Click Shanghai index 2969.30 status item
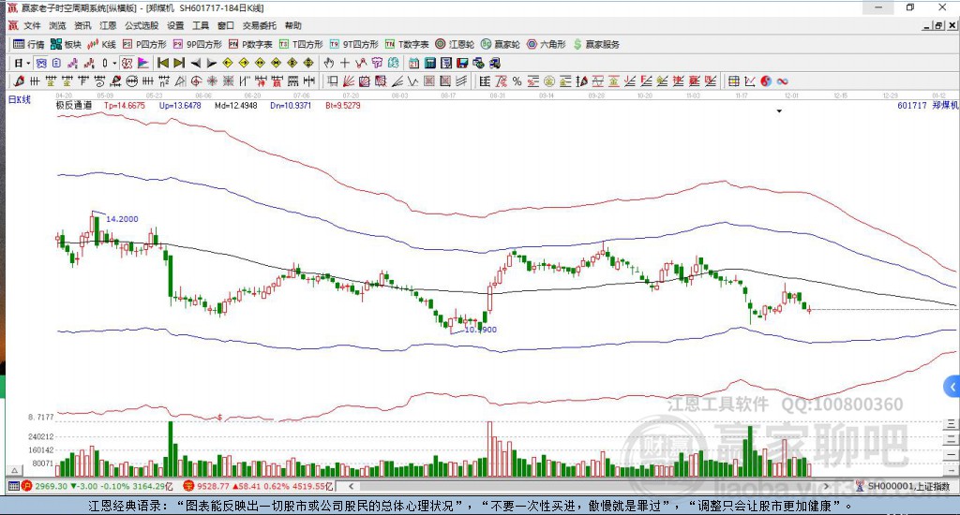The height and width of the screenshot is (515, 960). [98, 486]
